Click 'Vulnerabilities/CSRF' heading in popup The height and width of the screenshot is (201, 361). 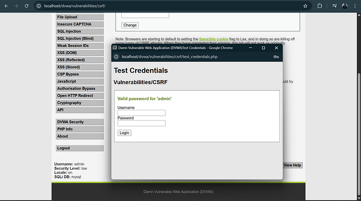tap(140, 82)
